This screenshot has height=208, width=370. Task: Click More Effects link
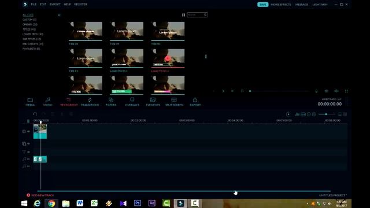[281, 5]
